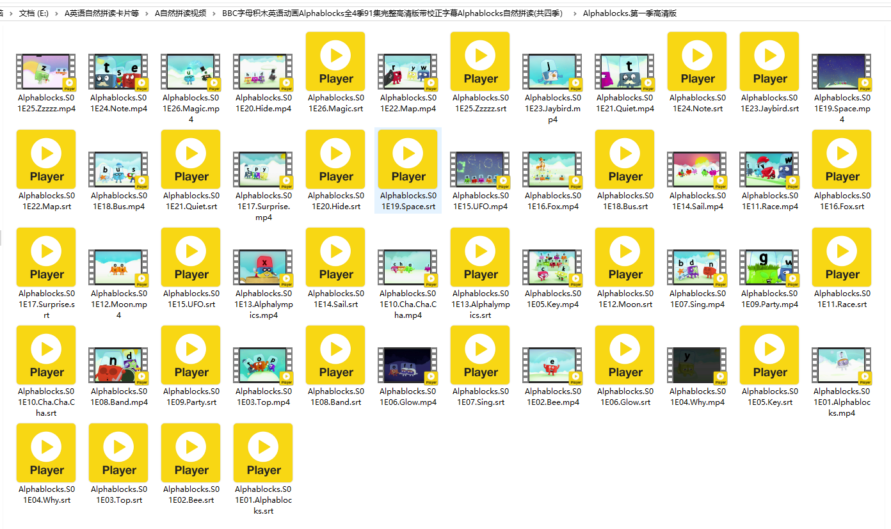The width and height of the screenshot is (891, 529).
Task: Select Alphablocks.S01E06.Glow.srt Player icon
Action: (625, 355)
